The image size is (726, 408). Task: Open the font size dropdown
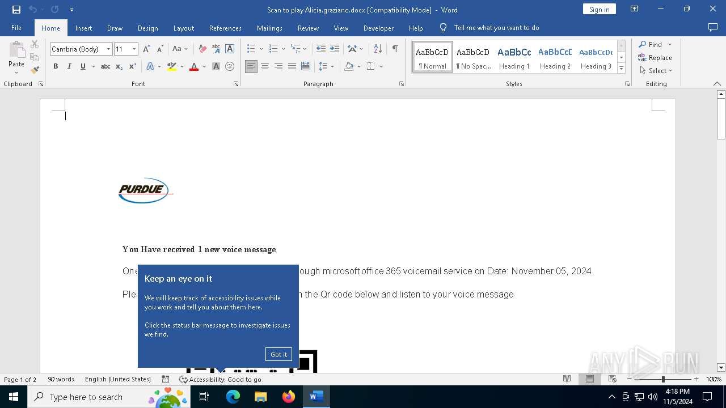pos(134,49)
